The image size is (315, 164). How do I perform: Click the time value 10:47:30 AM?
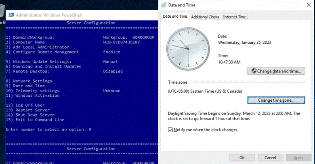click(x=229, y=62)
